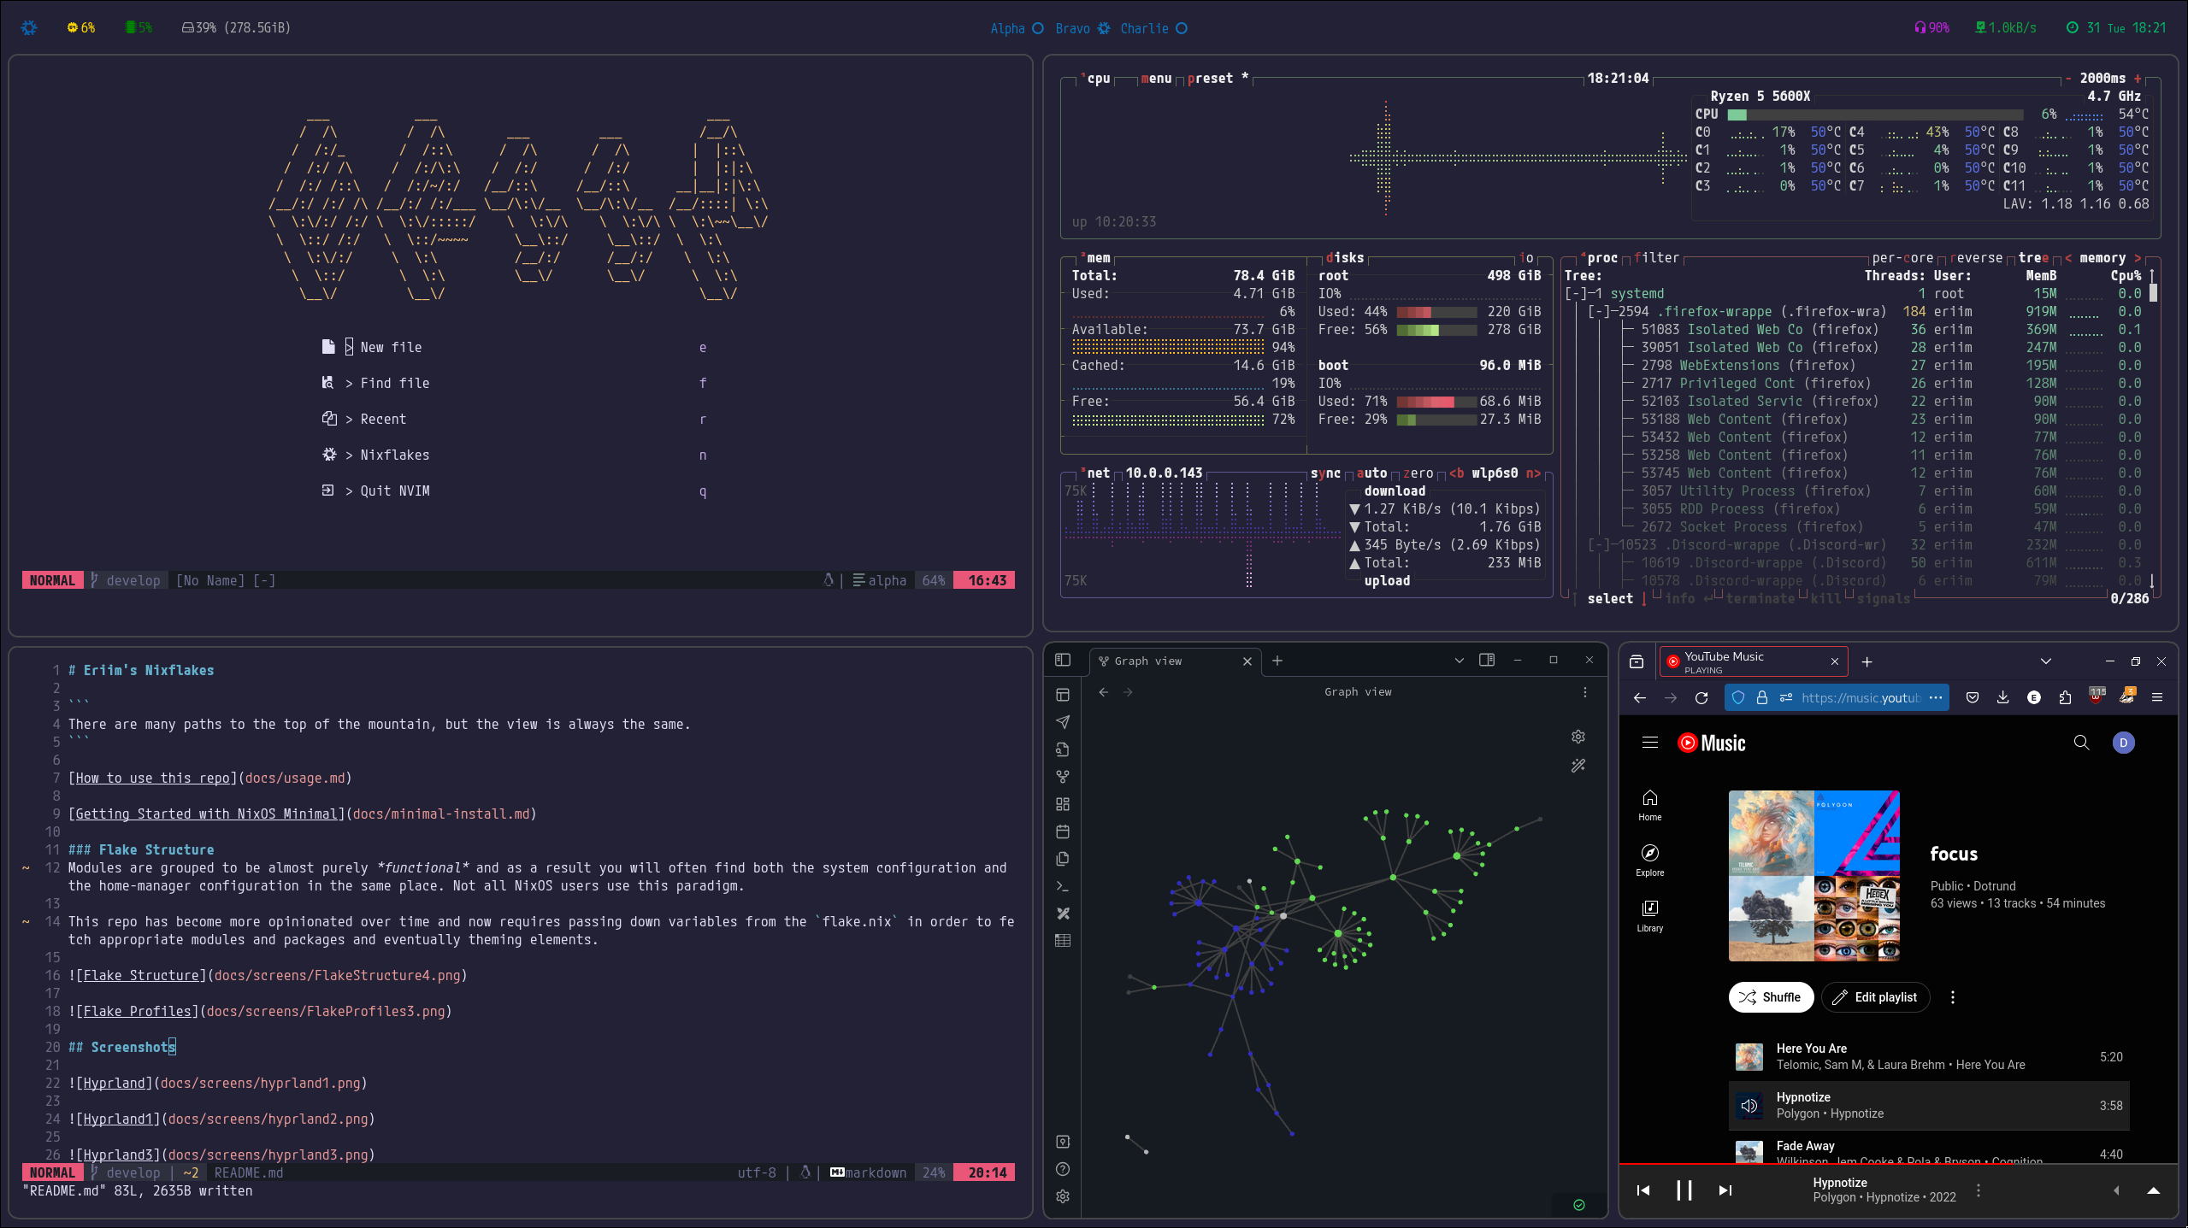This screenshot has height=1228, width=2188.
Task: Open Explore in YouTube Music sidebar
Action: coord(1649,859)
